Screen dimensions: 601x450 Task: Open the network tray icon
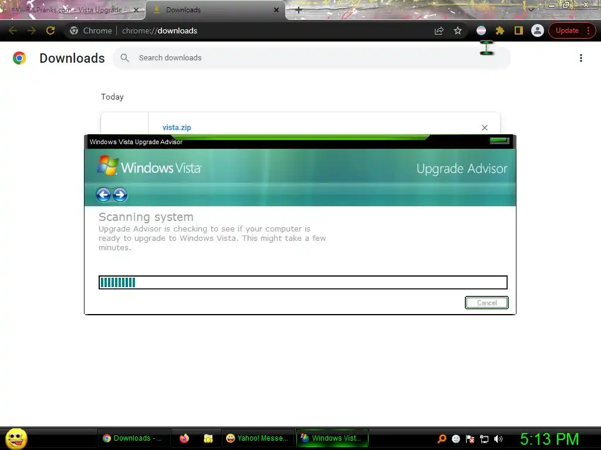tap(484, 439)
